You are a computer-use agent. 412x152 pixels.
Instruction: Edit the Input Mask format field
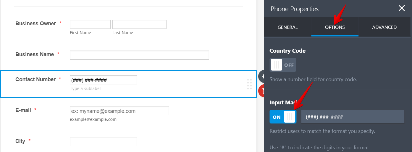coord(353,117)
